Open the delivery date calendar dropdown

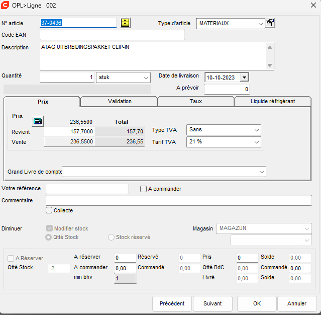pos(244,77)
